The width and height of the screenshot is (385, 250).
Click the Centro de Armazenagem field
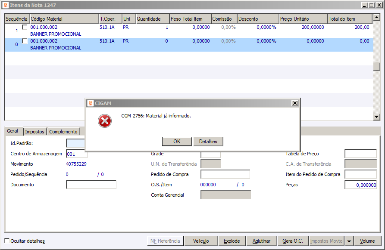[x=77, y=154]
